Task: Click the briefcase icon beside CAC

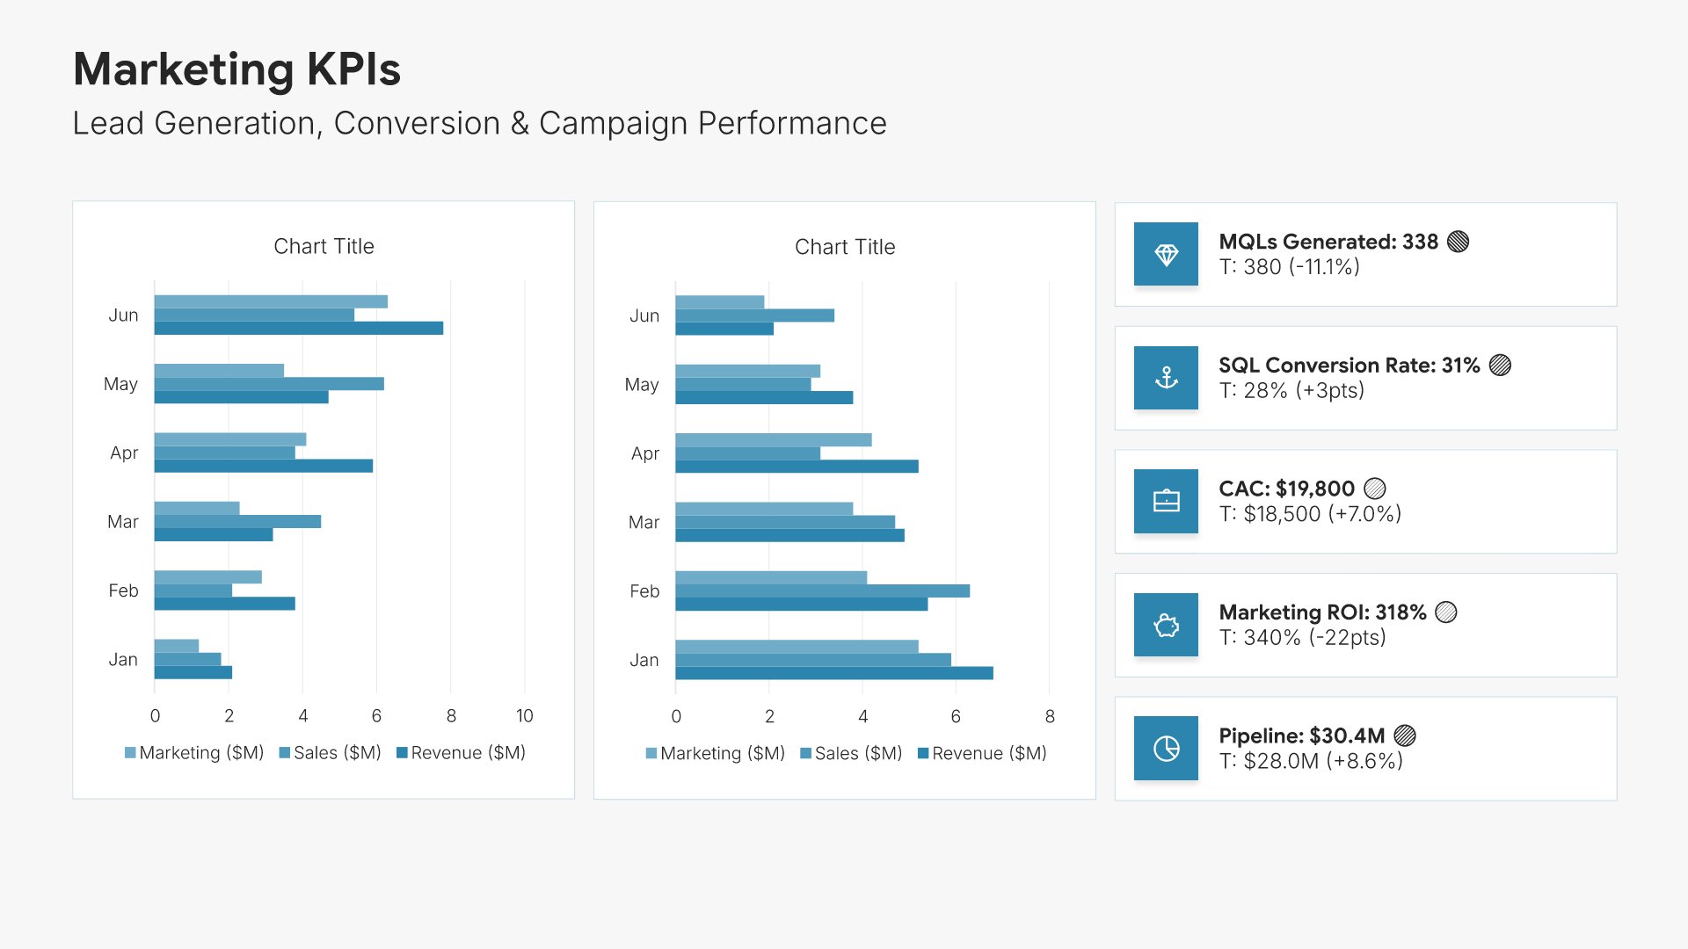Action: [1166, 502]
